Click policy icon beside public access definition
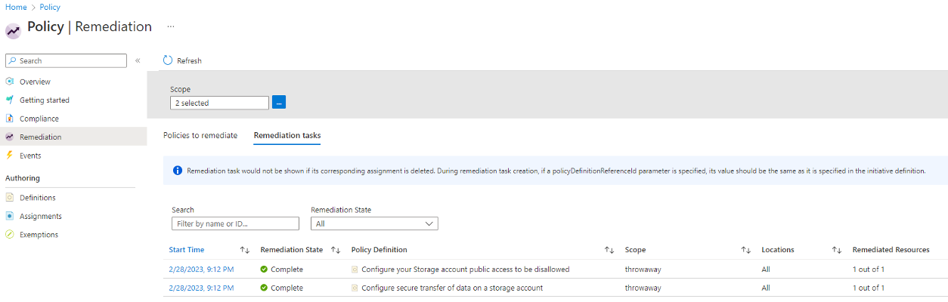Image resolution: width=948 pixels, height=302 pixels. (355, 269)
